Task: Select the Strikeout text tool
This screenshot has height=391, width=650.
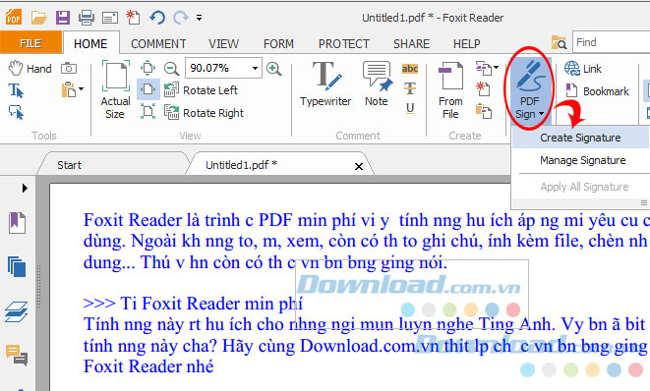Action: click(409, 88)
